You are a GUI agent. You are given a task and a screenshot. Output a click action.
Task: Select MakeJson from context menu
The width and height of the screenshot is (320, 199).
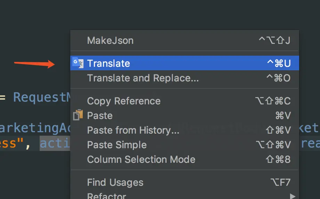click(110, 40)
